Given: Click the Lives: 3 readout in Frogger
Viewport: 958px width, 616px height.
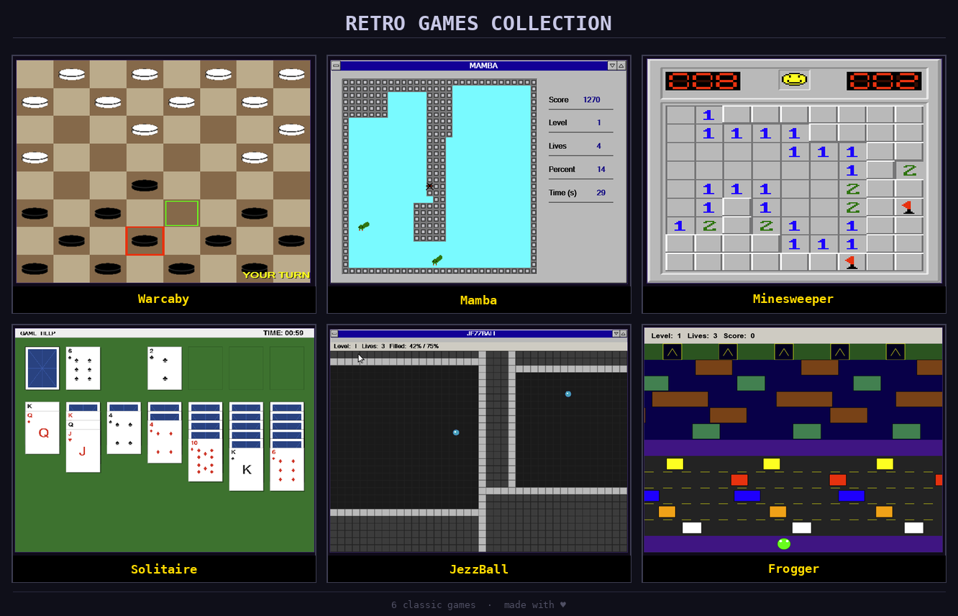Looking at the screenshot, I should coord(703,336).
